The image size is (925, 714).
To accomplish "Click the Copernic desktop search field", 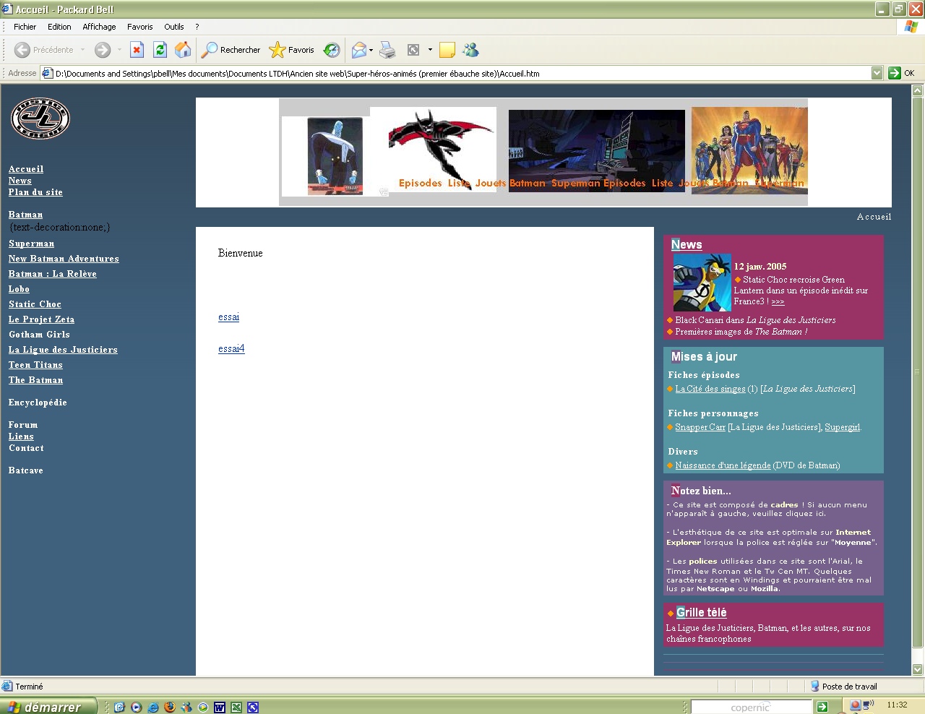I will pos(750,707).
